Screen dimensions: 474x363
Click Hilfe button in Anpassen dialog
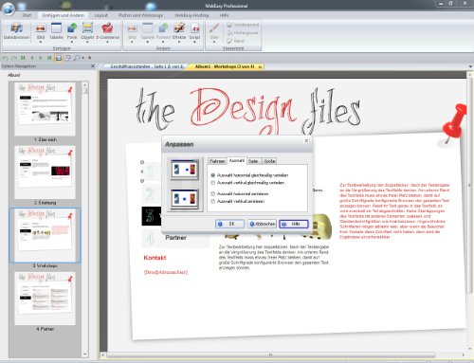point(294,224)
